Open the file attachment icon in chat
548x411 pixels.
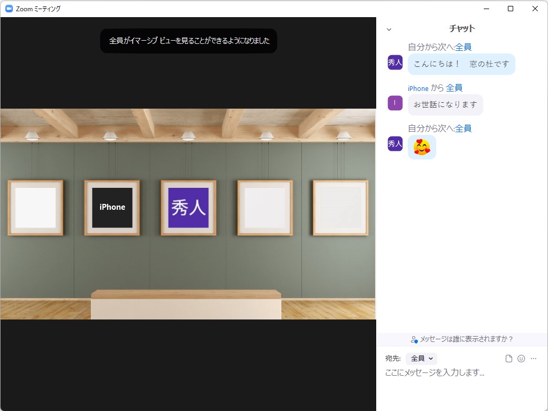click(x=508, y=359)
